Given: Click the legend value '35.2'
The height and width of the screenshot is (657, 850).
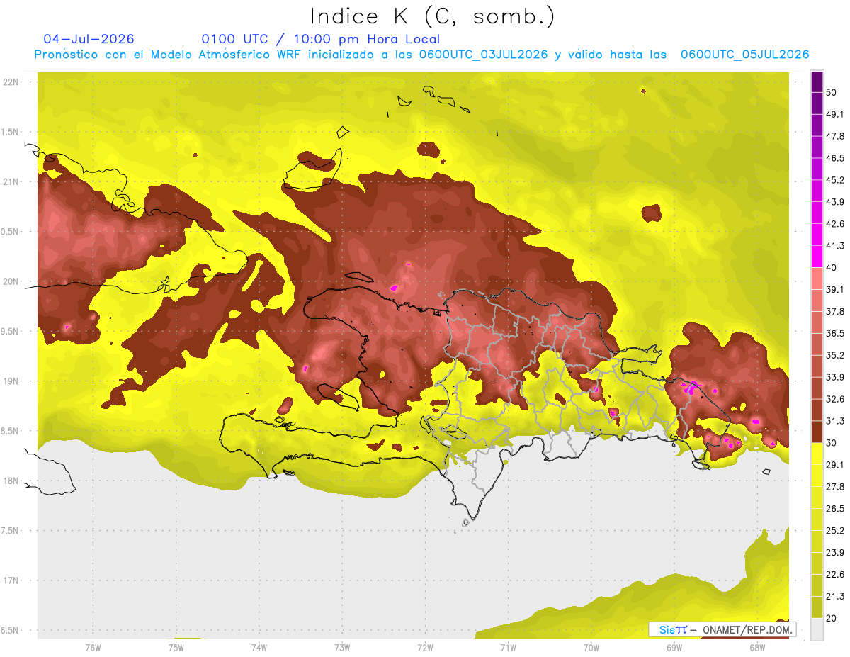Looking at the screenshot, I should (835, 355).
